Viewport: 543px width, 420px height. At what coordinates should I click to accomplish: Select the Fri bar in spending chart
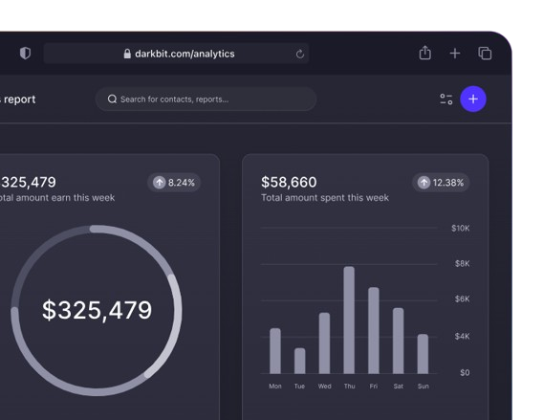(374, 330)
